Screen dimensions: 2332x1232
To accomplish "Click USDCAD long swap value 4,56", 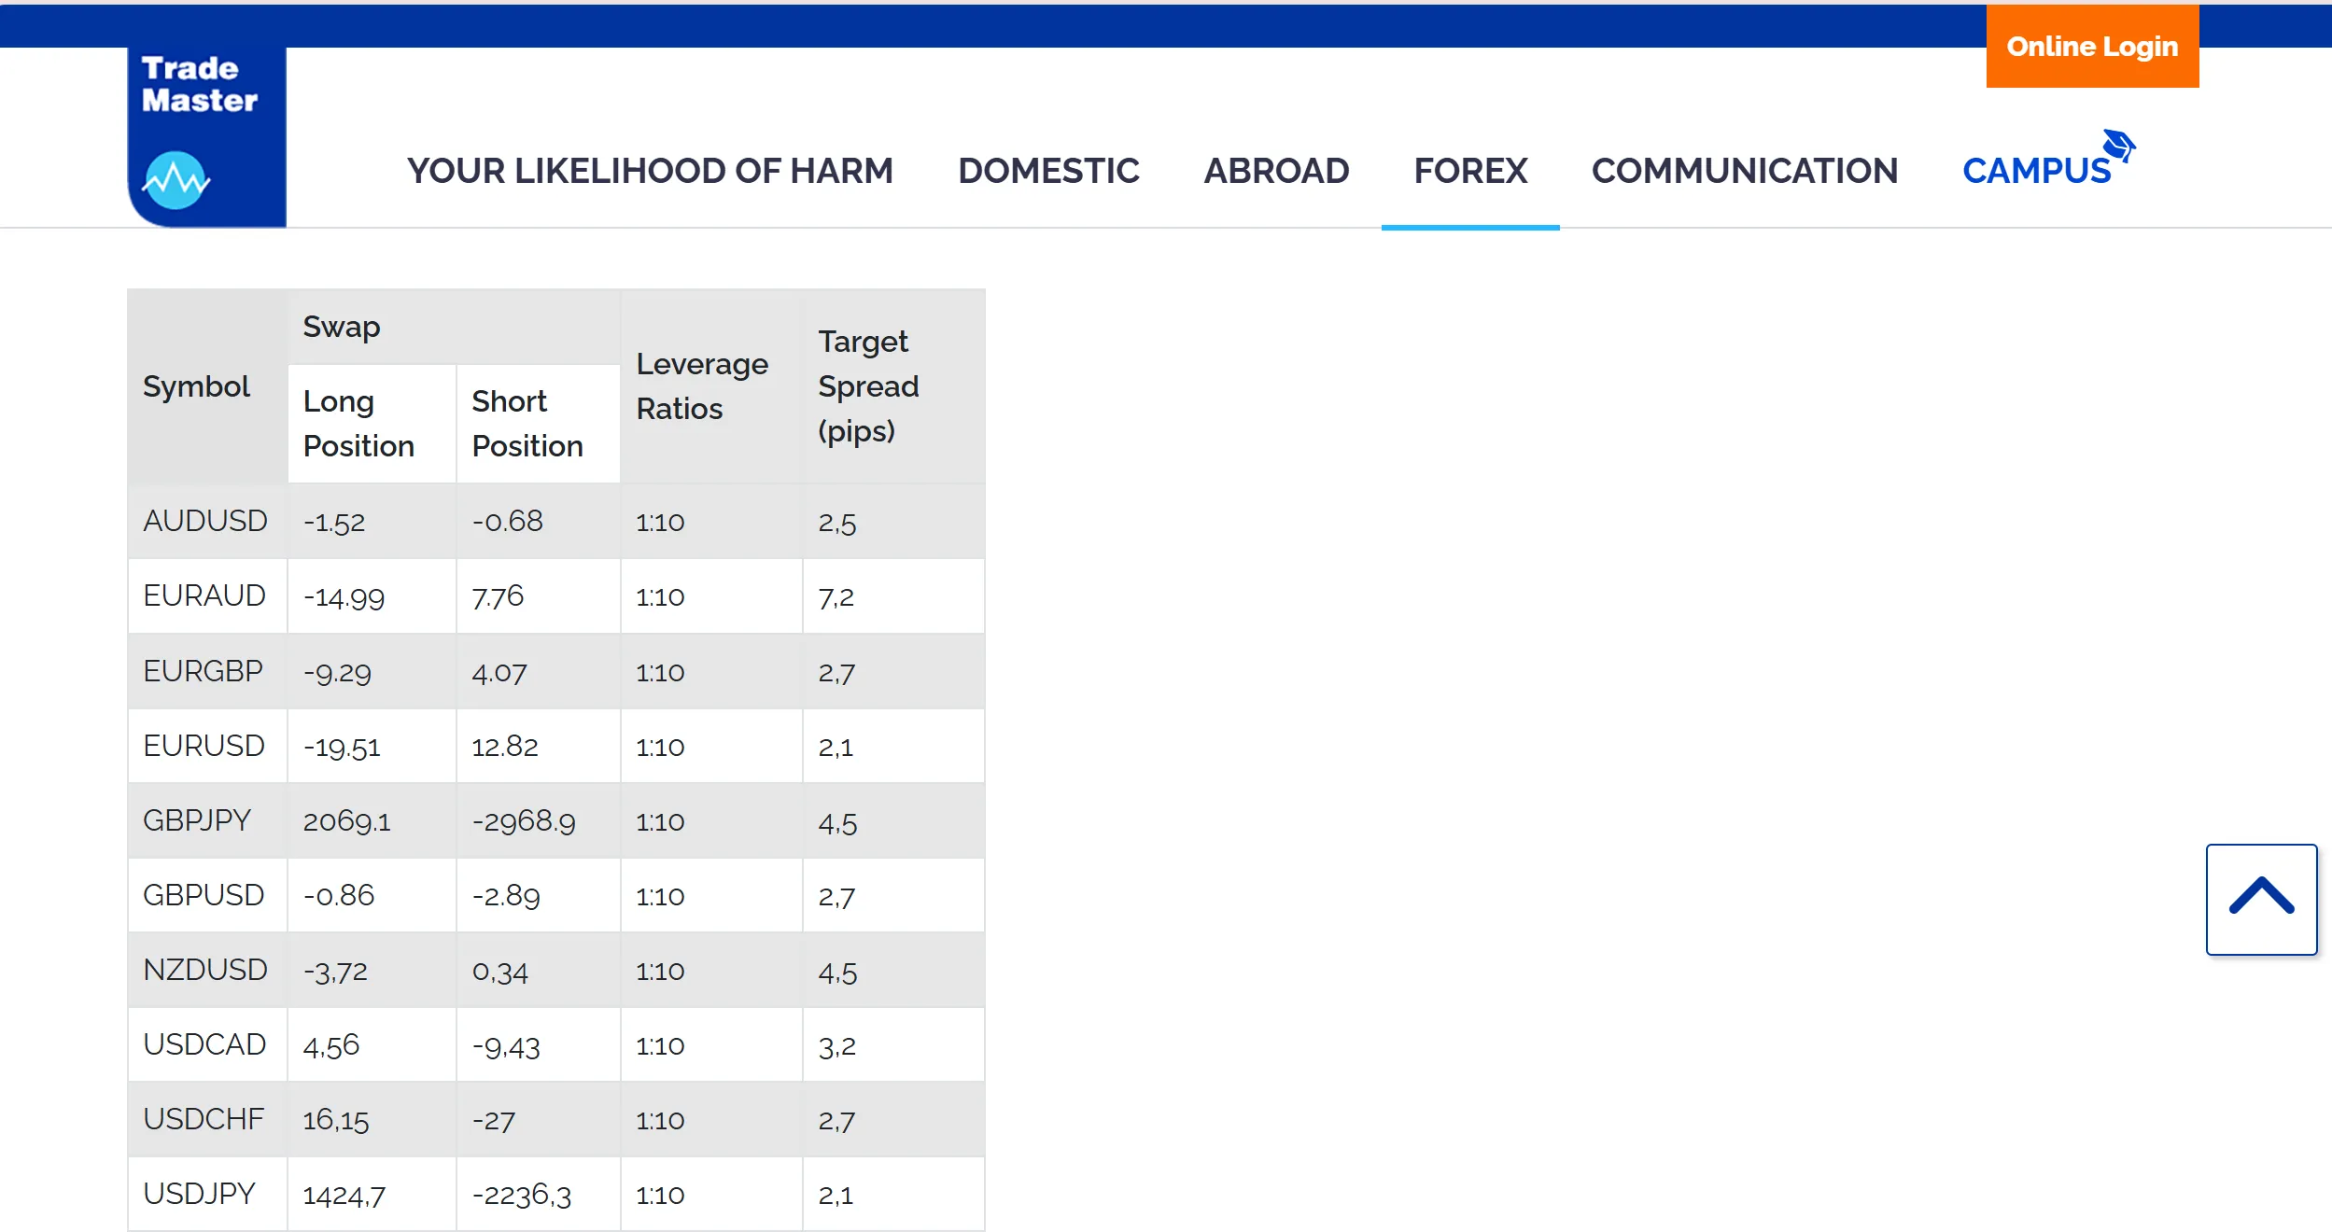I will click(331, 1046).
